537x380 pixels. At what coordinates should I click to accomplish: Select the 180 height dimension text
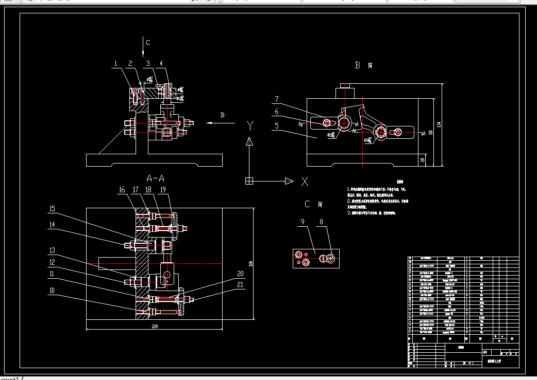click(250, 263)
